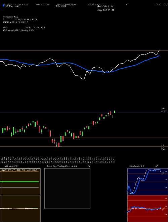Select the 'Stochastics: 85.2' reading

point(10,17)
